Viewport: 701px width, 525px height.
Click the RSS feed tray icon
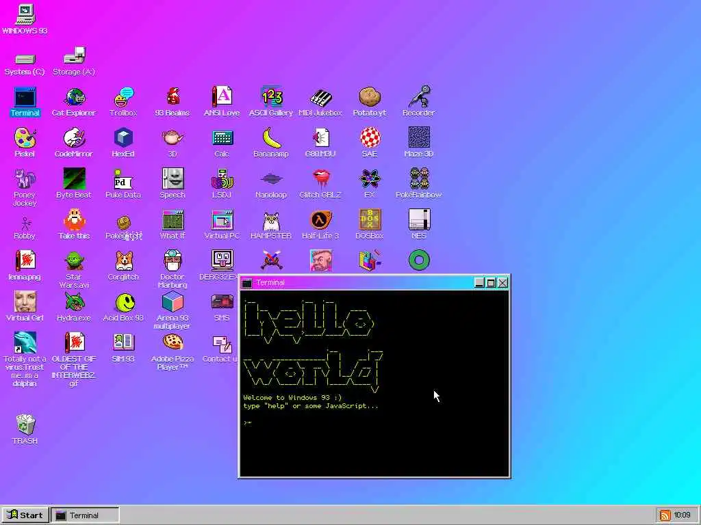[665, 515]
